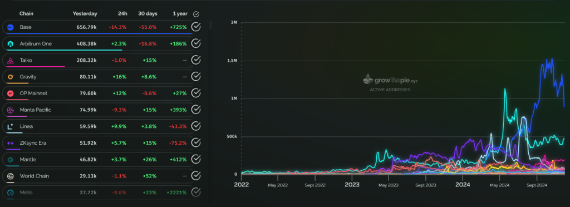This screenshot has width=570, height=207.
Task: Click Manta Pacific's 74.99k value
Action: [x=88, y=110]
